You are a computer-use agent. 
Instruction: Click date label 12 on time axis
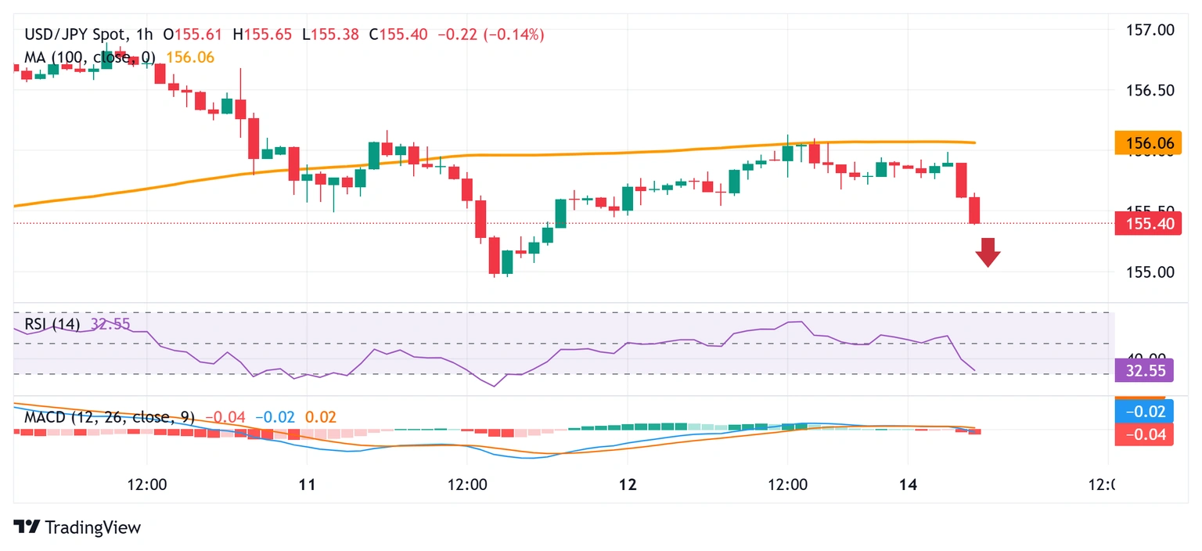point(628,484)
